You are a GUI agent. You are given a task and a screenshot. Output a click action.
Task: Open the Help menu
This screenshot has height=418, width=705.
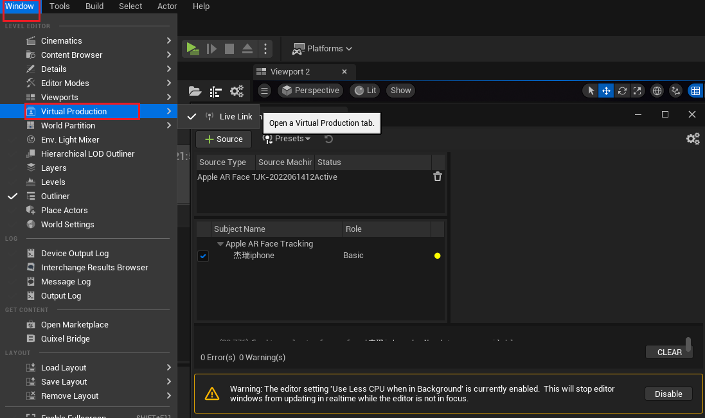[201, 6]
